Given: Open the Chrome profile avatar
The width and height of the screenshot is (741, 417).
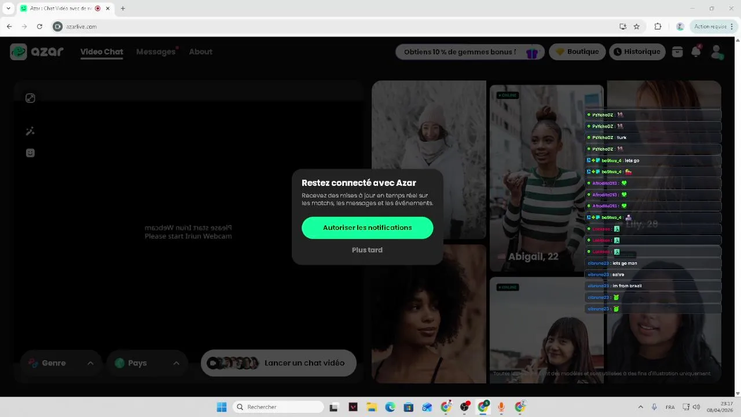Looking at the screenshot, I should click(x=680, y=27).
